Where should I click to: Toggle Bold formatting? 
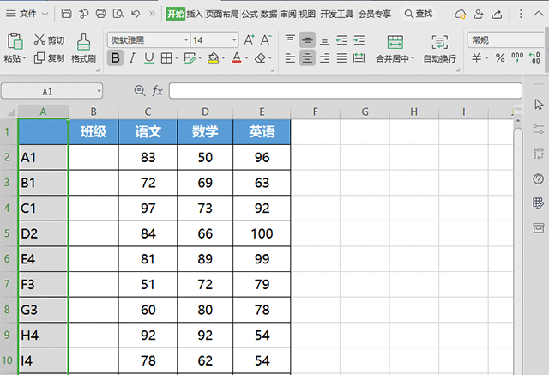pos(116,58)
